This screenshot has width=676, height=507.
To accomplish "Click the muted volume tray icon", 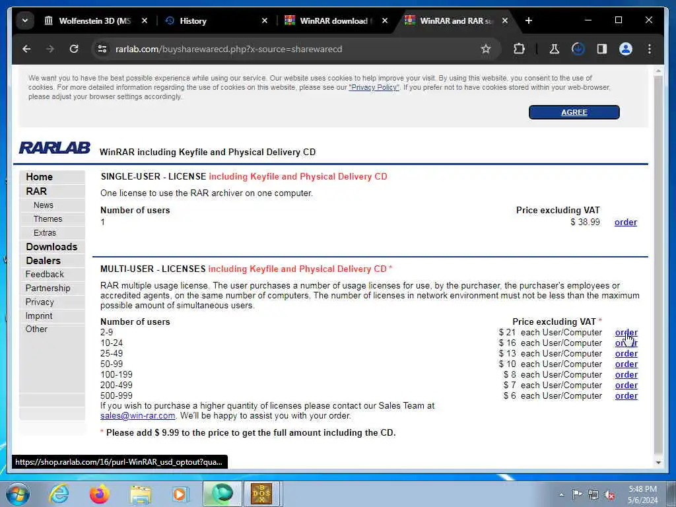I will 609,495.
